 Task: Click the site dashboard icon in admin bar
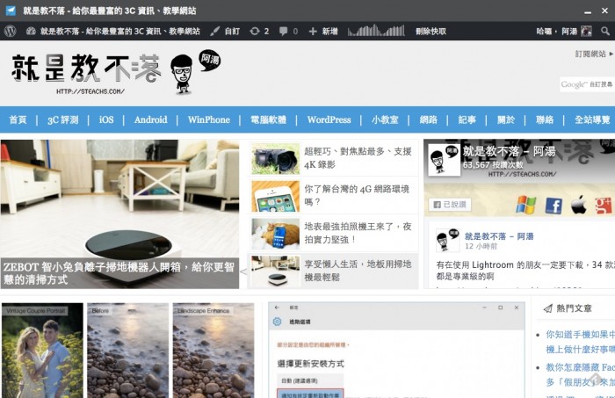[x=31, y=31]
